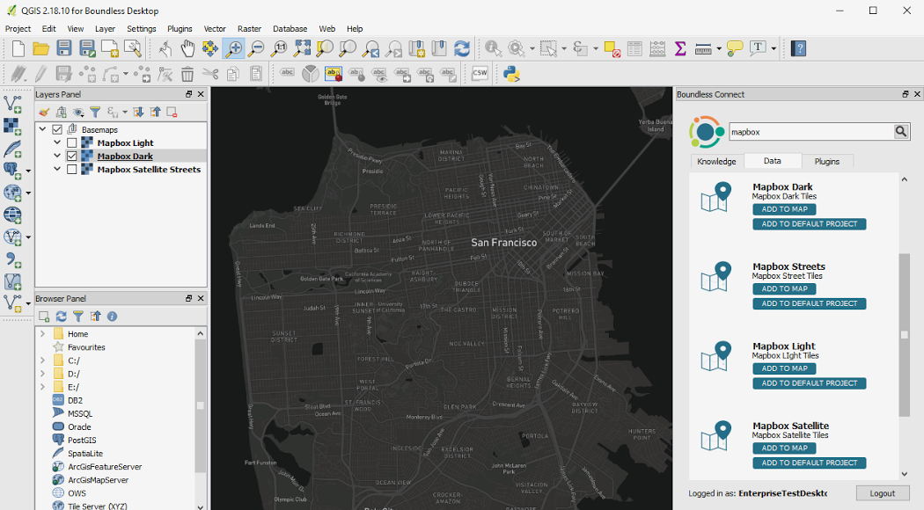924x510 pixels.
Task: Open the Layer menu
Action: pyautogui.click(x=105, y=28)
